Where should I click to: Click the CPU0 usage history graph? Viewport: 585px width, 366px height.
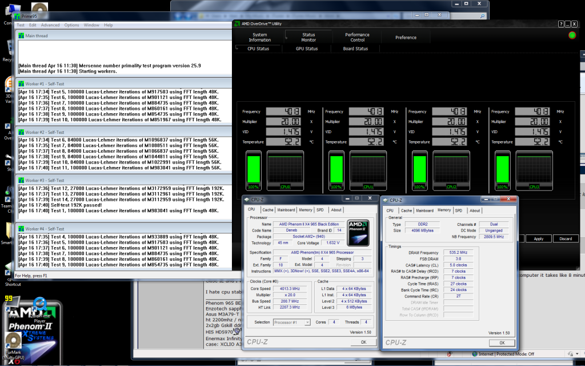point(285,169)
